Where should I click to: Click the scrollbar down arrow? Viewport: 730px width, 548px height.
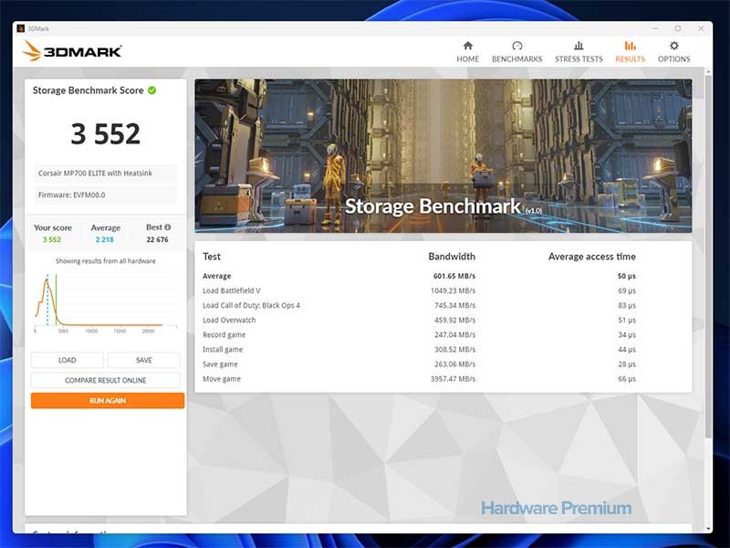click(708, 529)
